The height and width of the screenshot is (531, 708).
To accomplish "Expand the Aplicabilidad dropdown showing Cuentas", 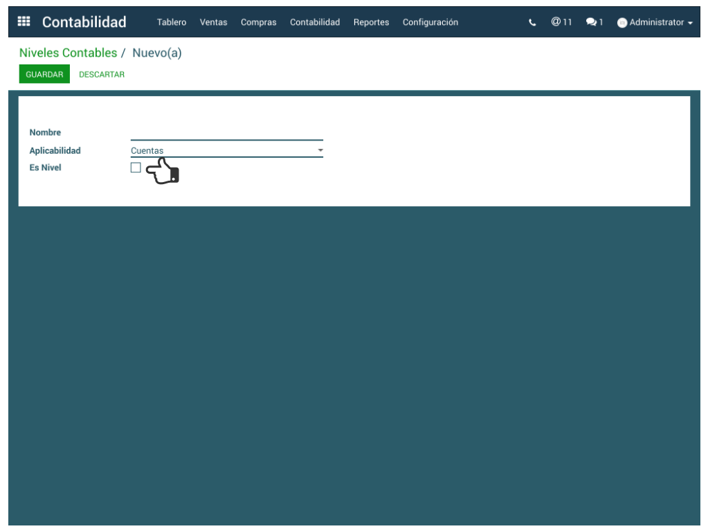I will [x=226, y=150].
